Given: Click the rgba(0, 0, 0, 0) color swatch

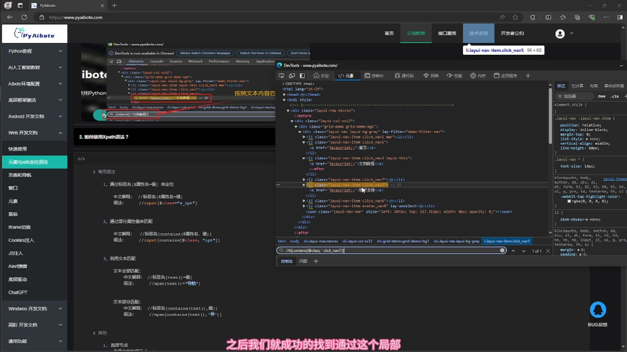Looking at the screenshot, I should coord(569,201).
